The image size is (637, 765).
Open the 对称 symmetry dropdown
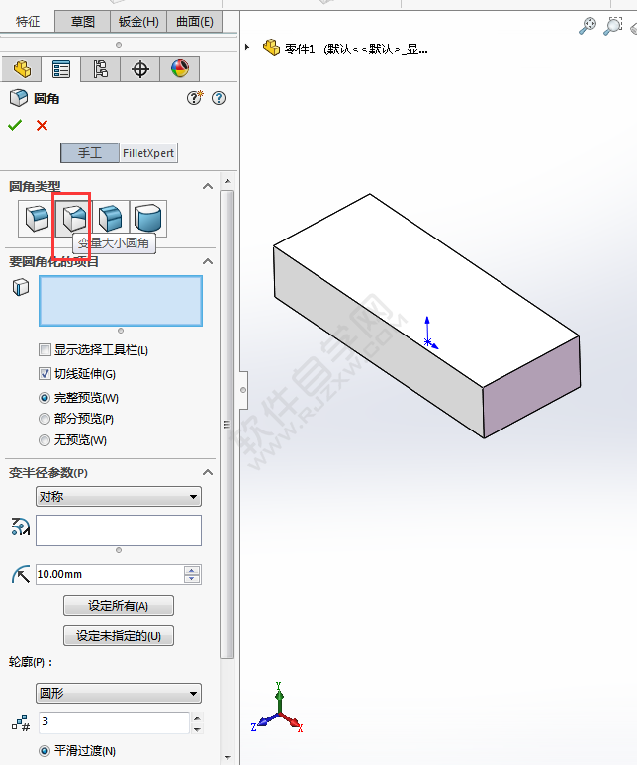pyautogui.click(x=119, y=497)
